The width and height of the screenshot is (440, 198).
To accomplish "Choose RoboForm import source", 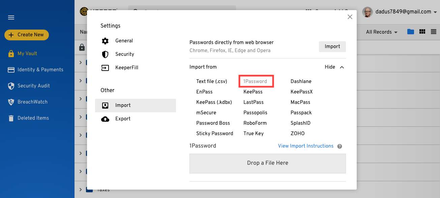I will pos(255,123).
